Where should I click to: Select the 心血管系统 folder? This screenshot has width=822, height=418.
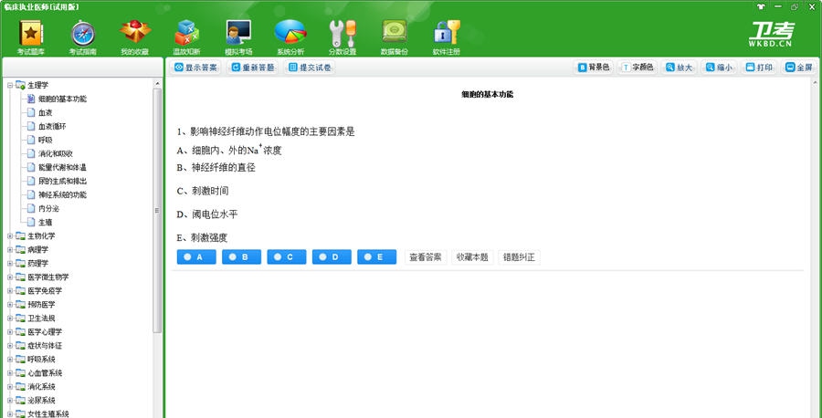[x=45, y=373]
